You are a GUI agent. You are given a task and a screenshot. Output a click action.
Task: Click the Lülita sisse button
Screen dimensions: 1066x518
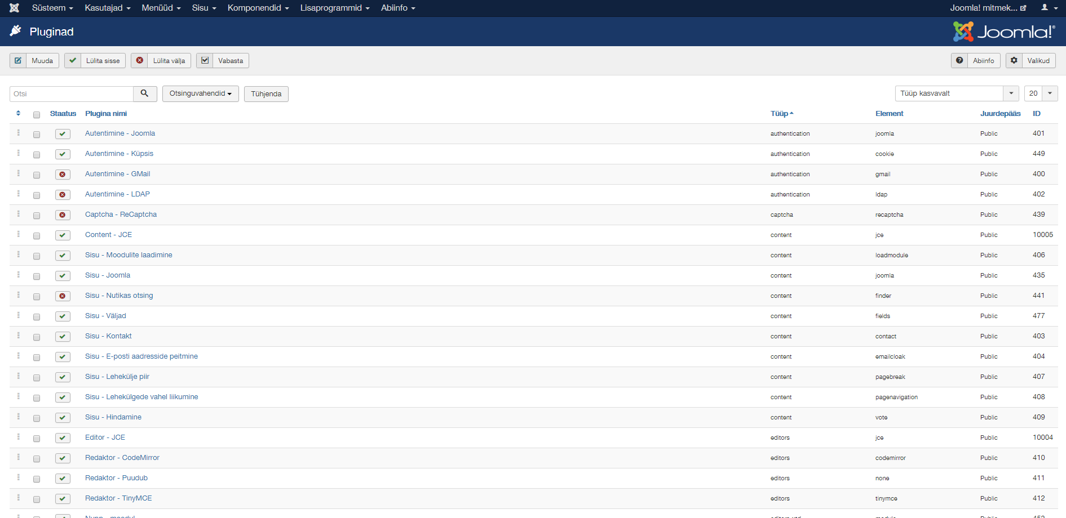[x=95, y=61]
